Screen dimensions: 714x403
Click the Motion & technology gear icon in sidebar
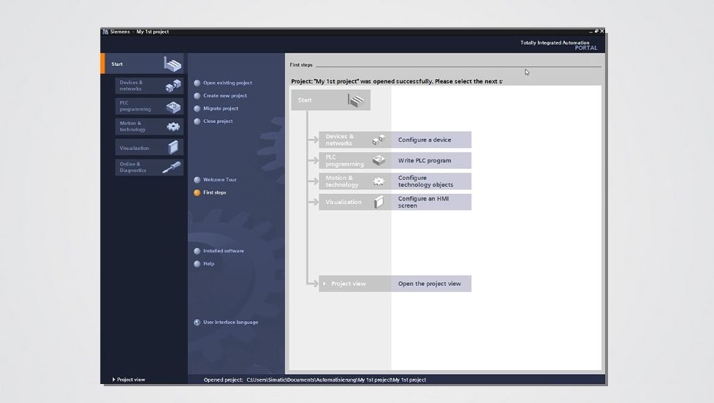tap(173, 127)
